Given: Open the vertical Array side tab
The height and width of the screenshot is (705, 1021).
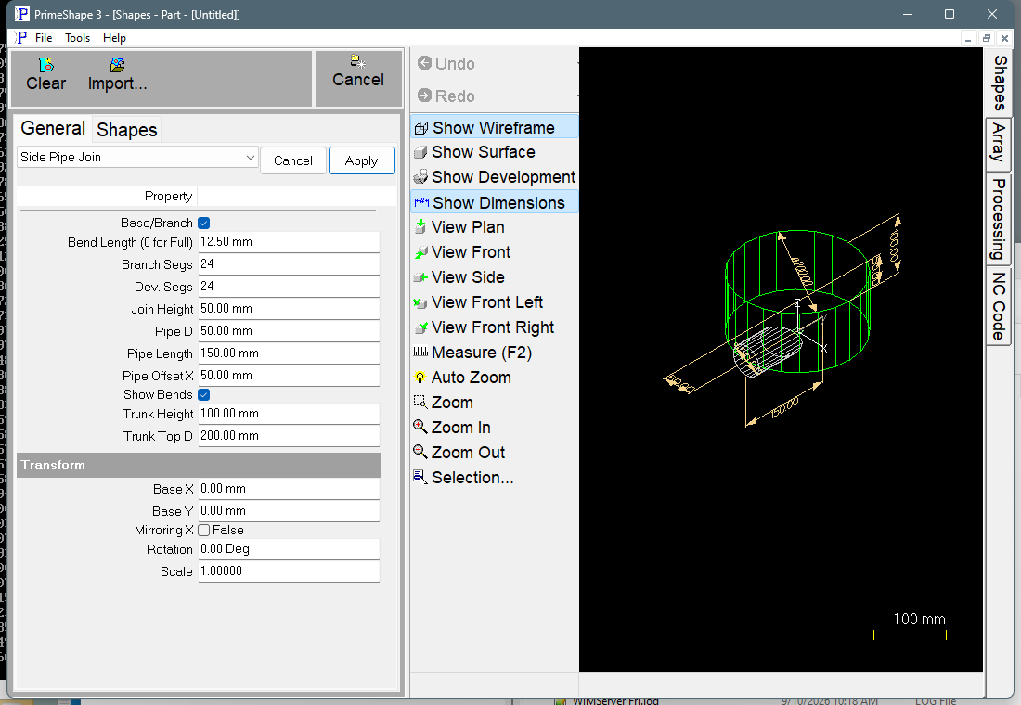Looking at the screenshot, I should click(999, 145).
